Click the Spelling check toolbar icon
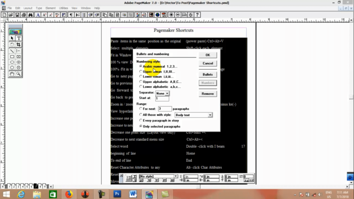 57,15
